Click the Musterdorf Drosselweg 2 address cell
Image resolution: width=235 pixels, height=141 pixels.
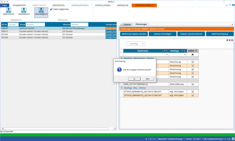click(x=84, y=28)
